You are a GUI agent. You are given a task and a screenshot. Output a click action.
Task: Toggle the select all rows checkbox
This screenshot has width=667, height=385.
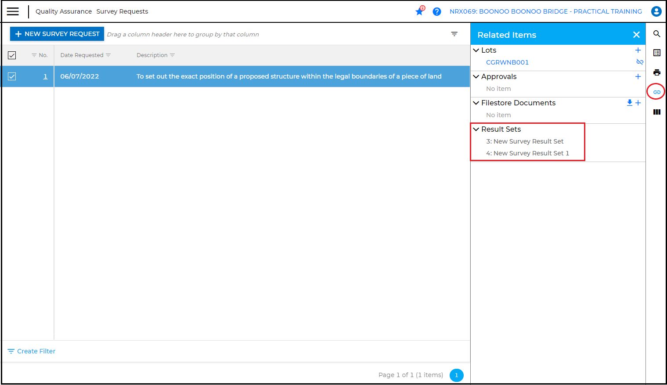click(x=12, y=55)
